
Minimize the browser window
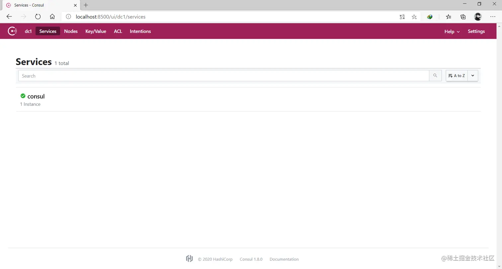point(464,4)
